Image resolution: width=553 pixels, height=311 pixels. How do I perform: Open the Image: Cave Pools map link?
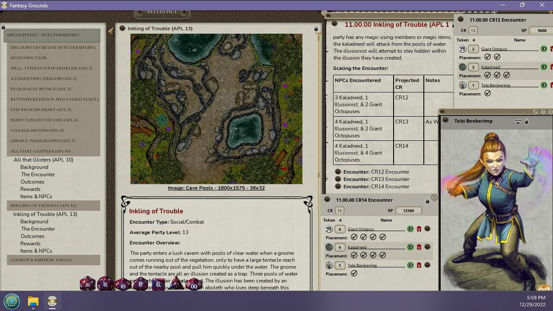click(x=216, y=187)
